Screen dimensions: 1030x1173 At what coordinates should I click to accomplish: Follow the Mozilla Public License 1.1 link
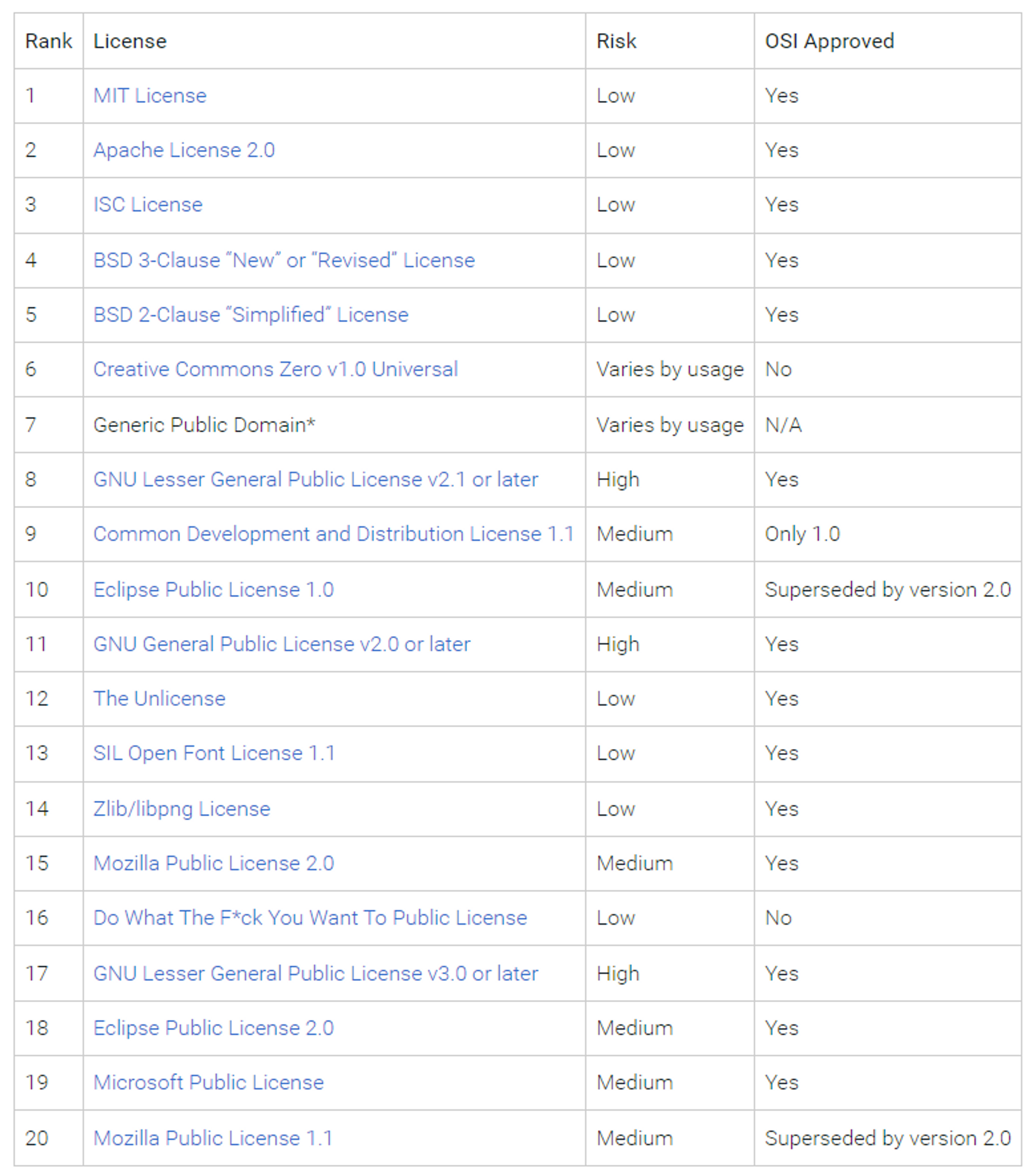pos(213,1138)
